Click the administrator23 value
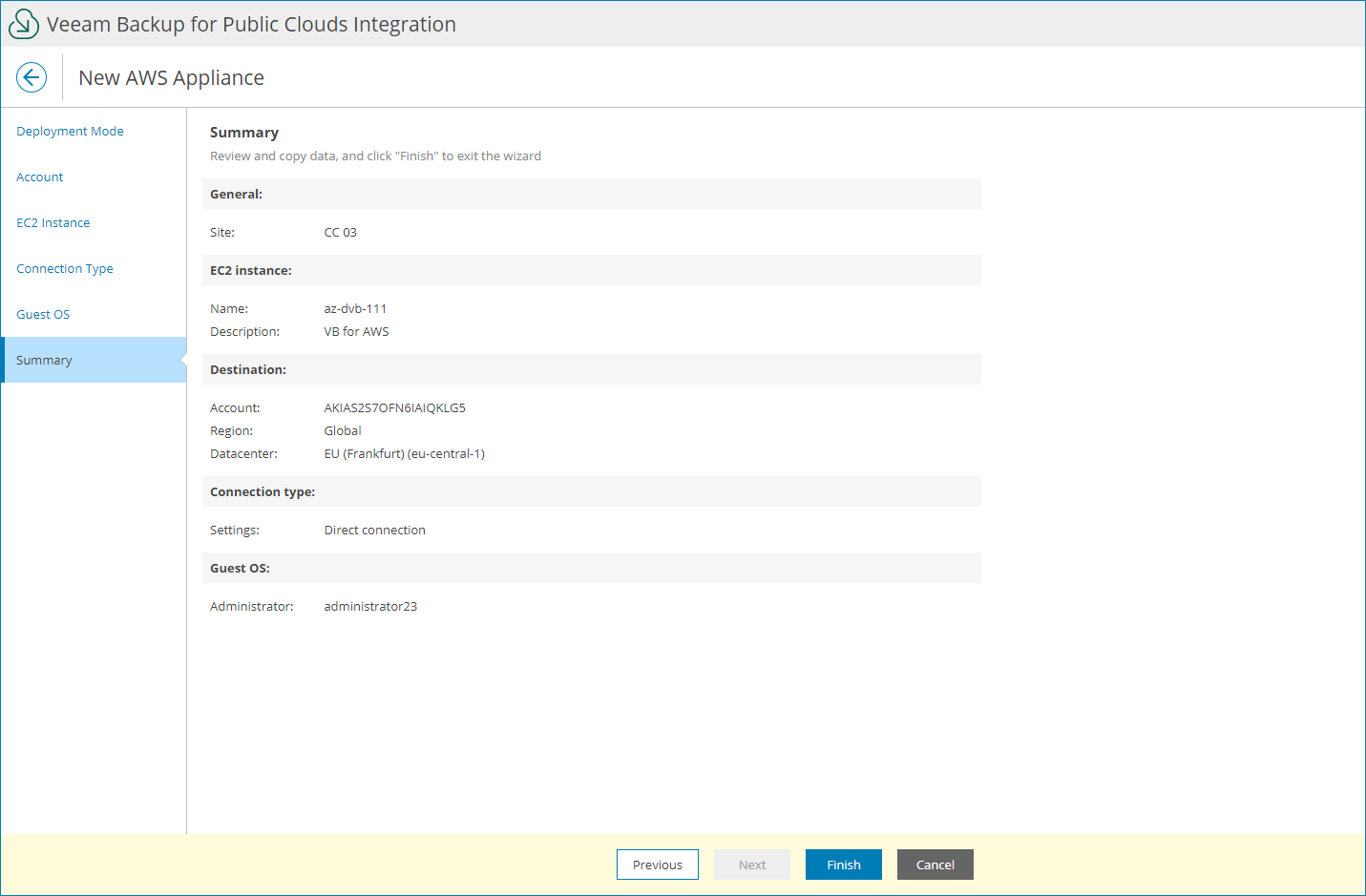This screenshot has width=1366, height=896. point(370,607)
